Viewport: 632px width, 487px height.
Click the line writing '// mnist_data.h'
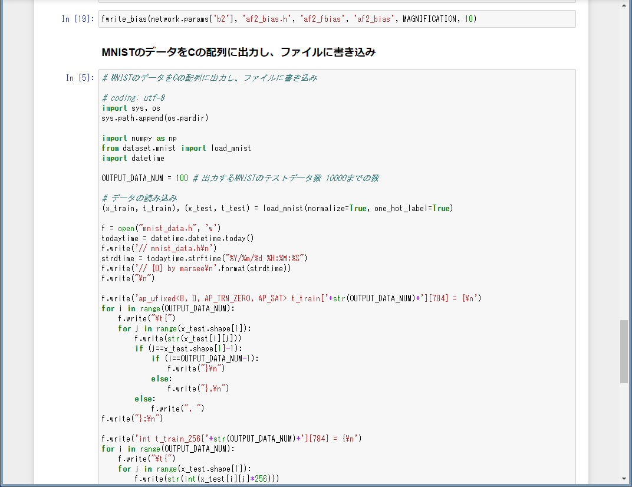tap(159, 248)
